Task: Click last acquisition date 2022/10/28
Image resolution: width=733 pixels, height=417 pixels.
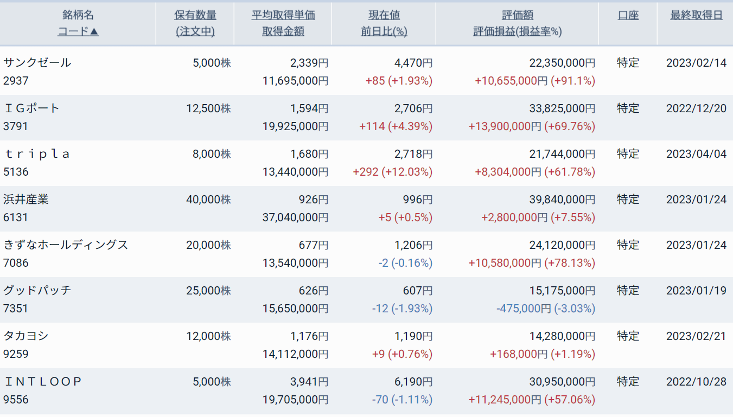Action: pos(696,381)
